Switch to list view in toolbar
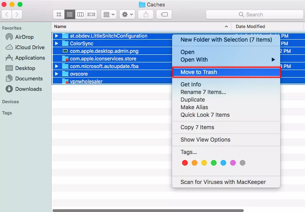 click(x=70, y=14)
